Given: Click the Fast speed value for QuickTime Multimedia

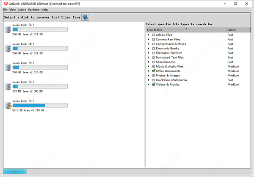Looking at the screenshot, I should tap(230, 80).
